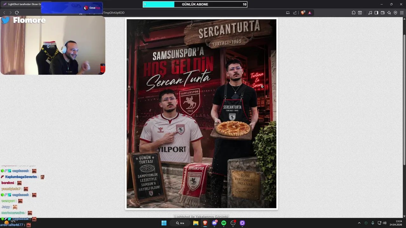
Task: Open Discord from the taskbar
Action: pyautogui.click(x=214, y=223)
